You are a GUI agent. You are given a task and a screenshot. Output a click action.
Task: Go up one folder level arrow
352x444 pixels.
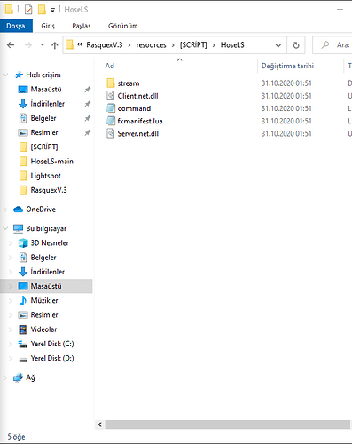tap(55, 45)
